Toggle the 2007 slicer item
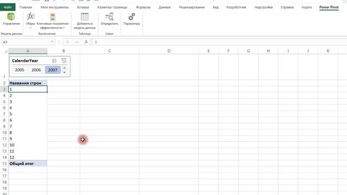Screen dimensions: 347x195 53,70
